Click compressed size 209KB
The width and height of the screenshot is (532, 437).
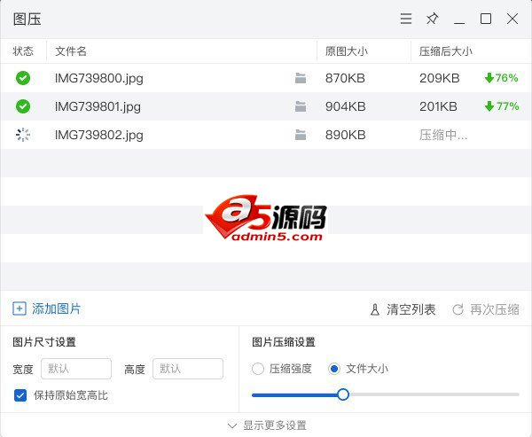pos(440,78)
